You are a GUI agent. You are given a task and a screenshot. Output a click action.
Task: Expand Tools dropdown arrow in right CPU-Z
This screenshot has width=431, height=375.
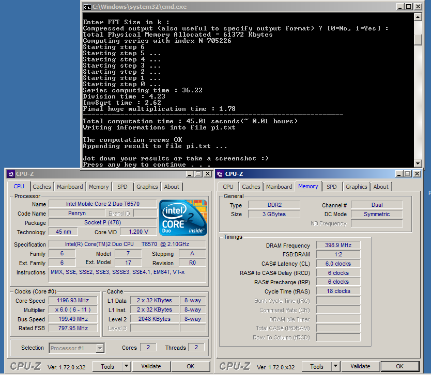tap(335, 366)
